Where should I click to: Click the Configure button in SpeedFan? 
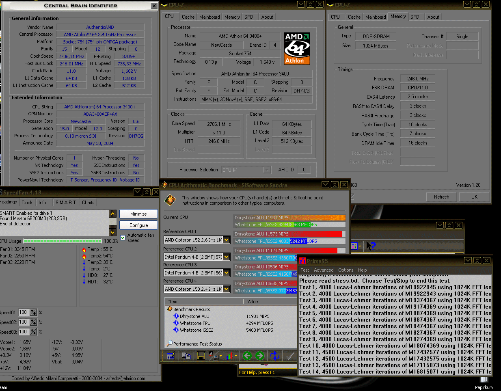tap(138, 225)
